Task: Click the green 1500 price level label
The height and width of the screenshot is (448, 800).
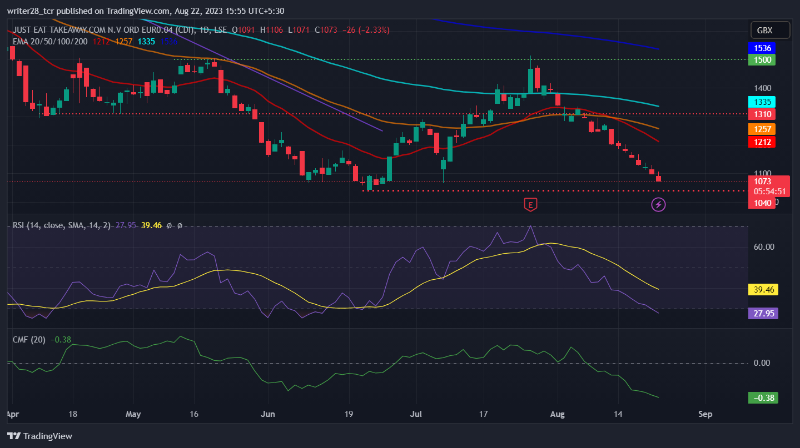Action: tap(762, 59)
